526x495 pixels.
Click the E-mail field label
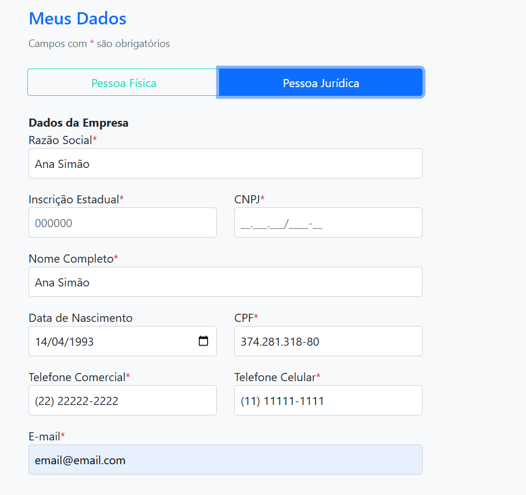44,436
